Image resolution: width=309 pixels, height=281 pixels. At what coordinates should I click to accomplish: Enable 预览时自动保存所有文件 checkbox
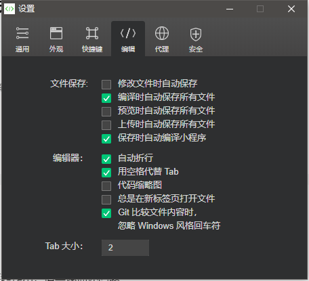click(x=106, y=112)
